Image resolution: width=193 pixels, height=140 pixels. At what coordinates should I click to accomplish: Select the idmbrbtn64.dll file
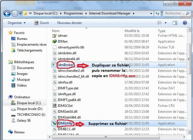[x=69, y=59]
